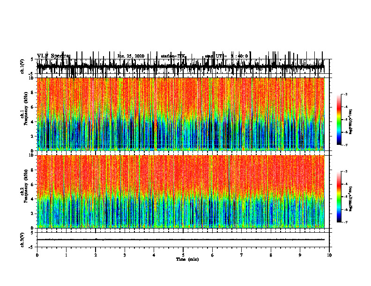Click the time axis tick label "8"
This screenshot has width=371, height=286.
pyautogui.click(x=271, y=255)
